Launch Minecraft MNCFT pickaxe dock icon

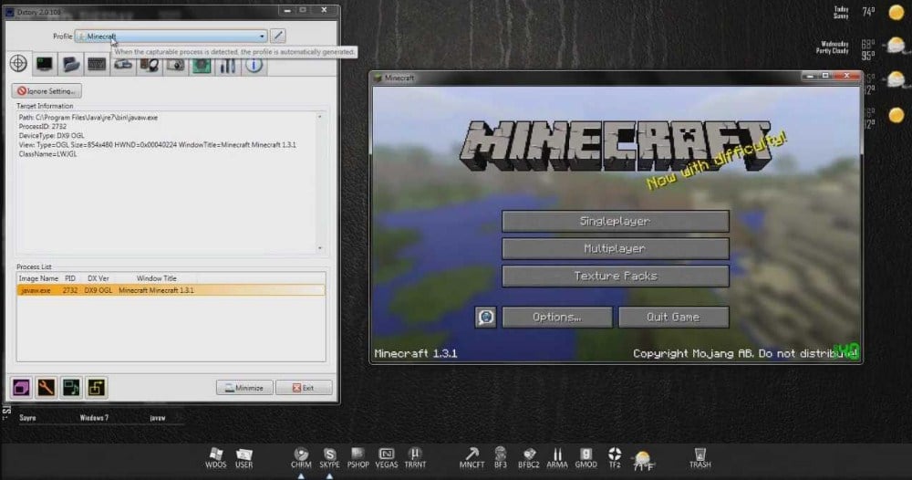(x=472, y=458)
